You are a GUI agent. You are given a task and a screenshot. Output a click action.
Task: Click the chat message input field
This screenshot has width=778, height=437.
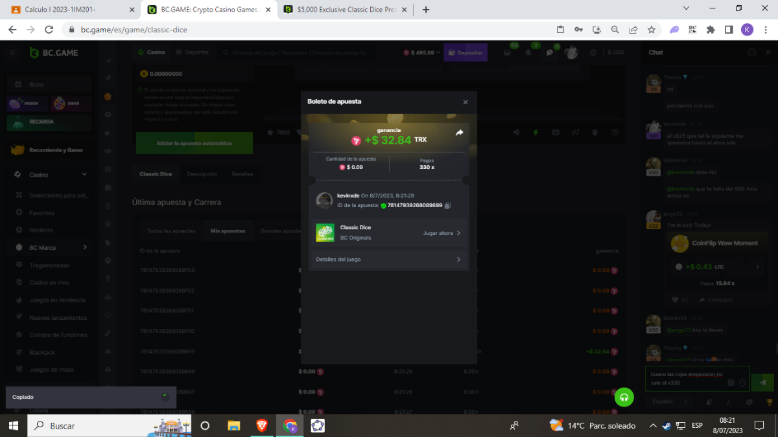(687, 379)
